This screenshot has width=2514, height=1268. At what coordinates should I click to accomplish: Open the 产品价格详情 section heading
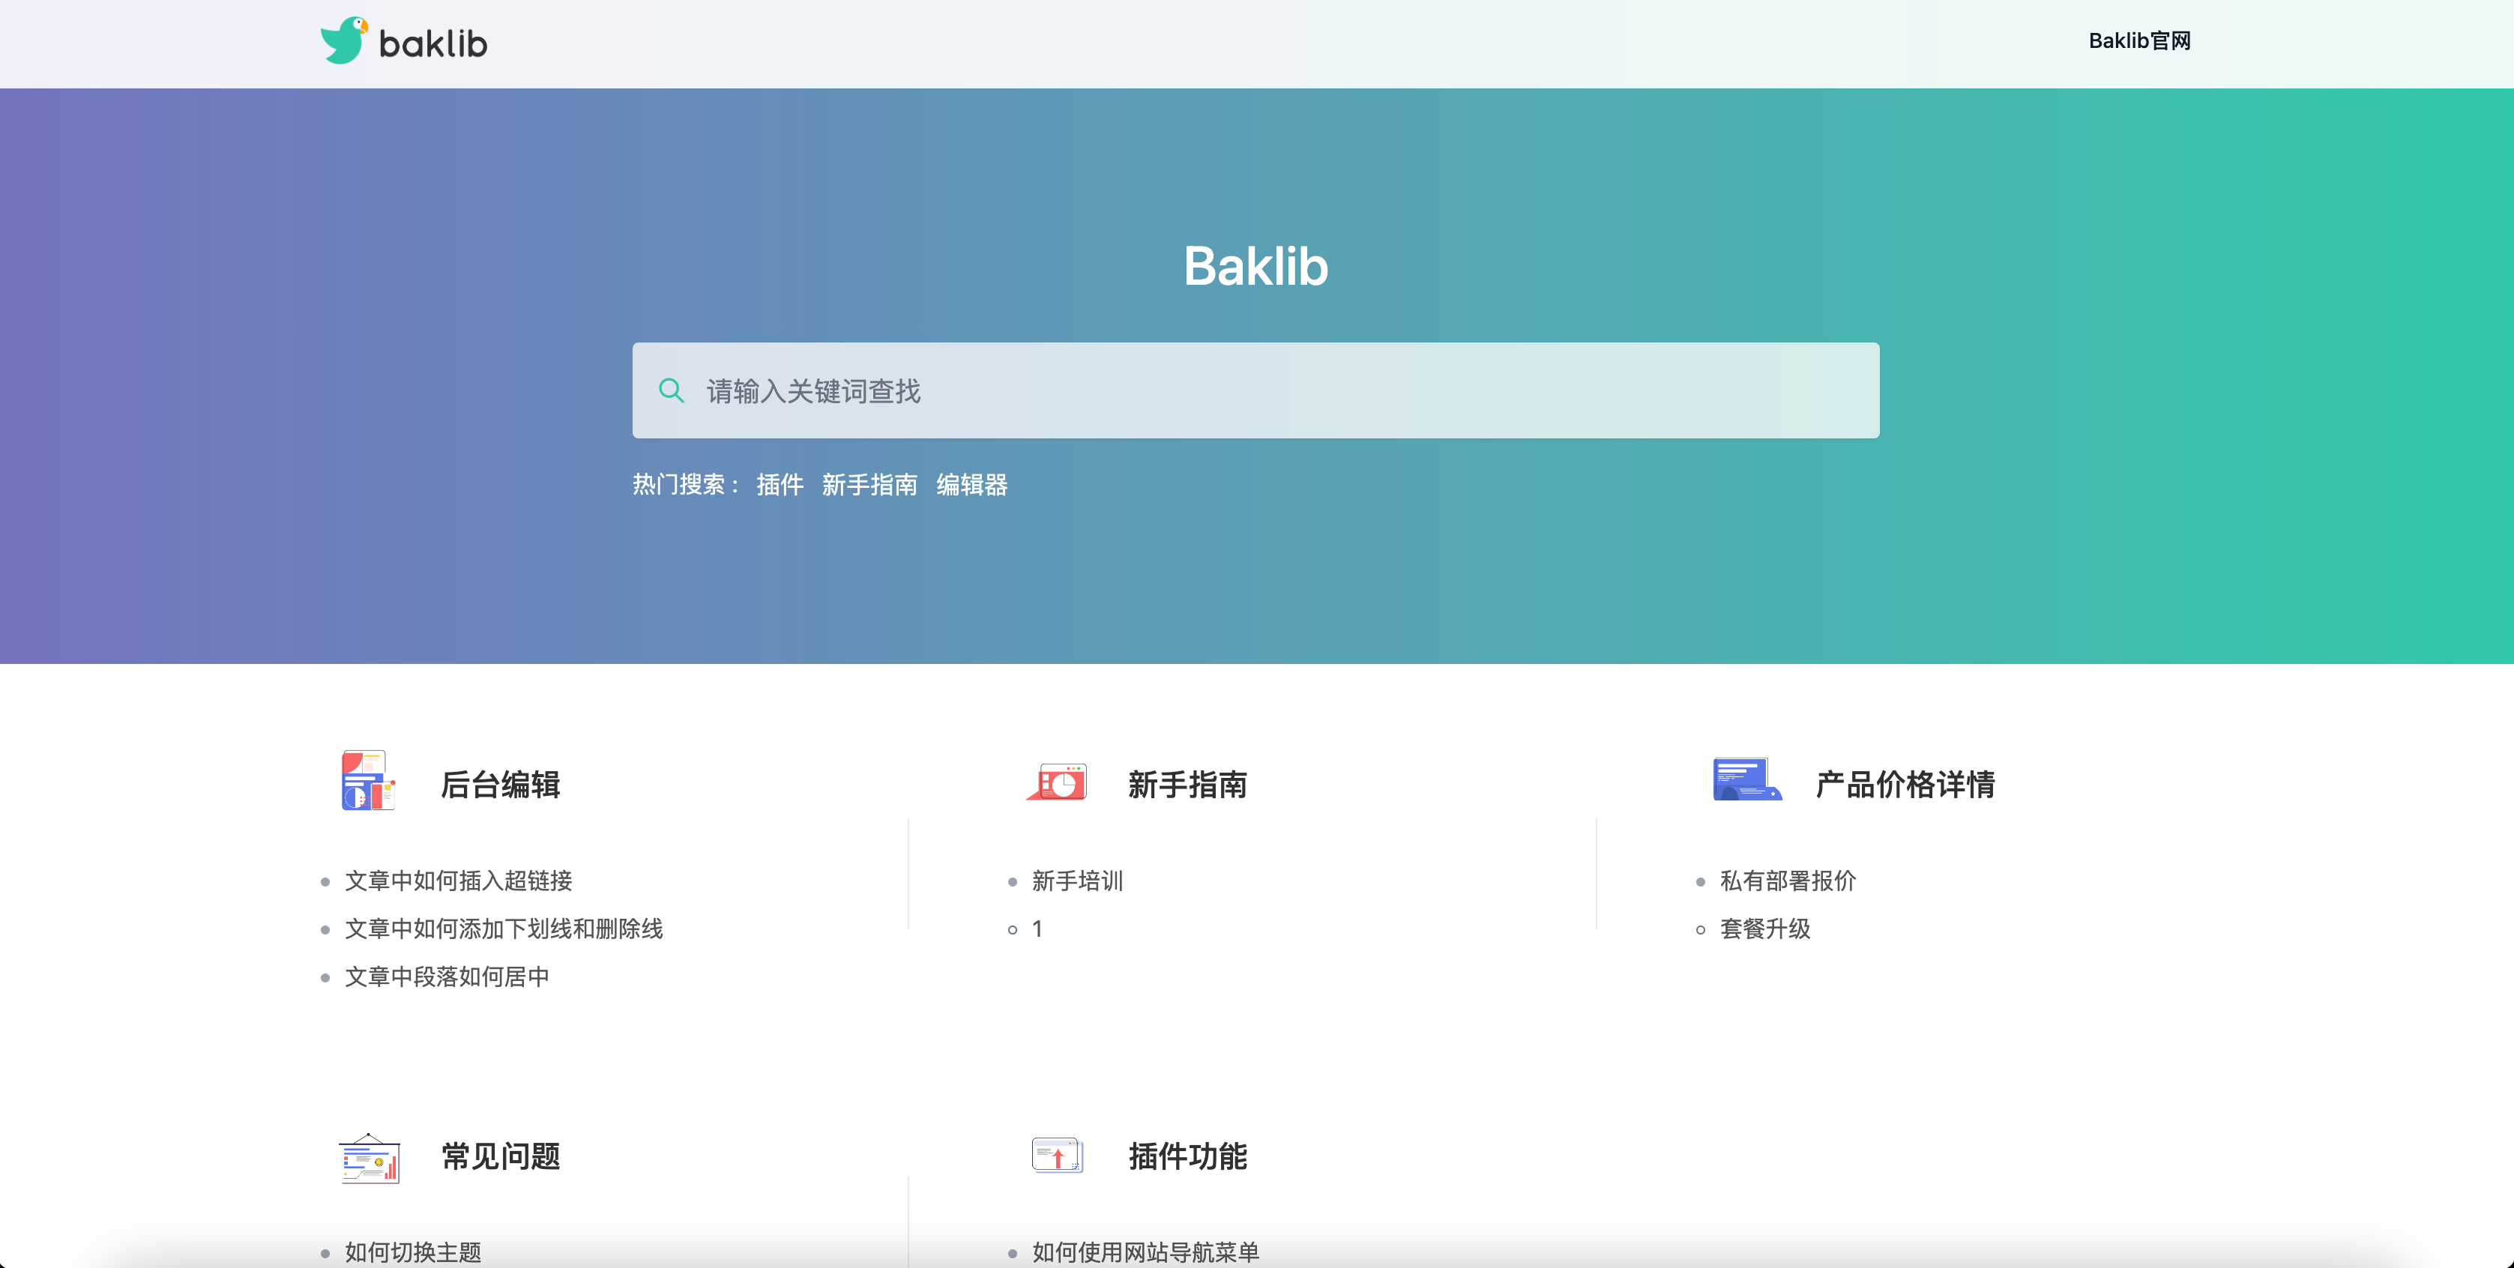tap(1905, 784)
